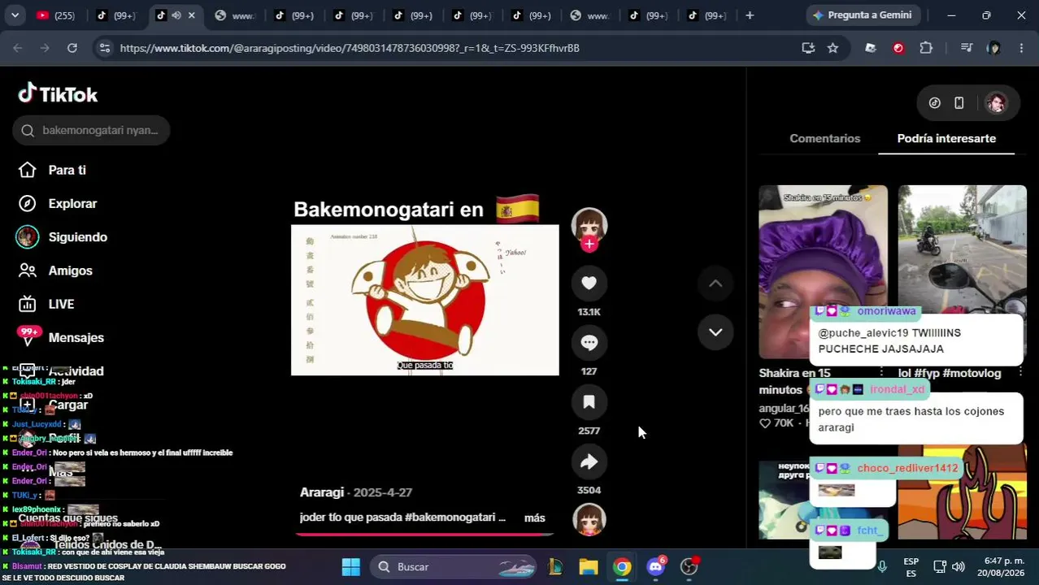
Task: Open more options on the Shakira video card
Action: (x=881, y=373)
